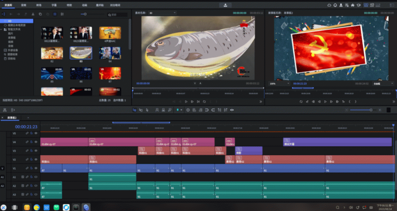Adjust the library thumbnail size slider

(x=85, y=14)
